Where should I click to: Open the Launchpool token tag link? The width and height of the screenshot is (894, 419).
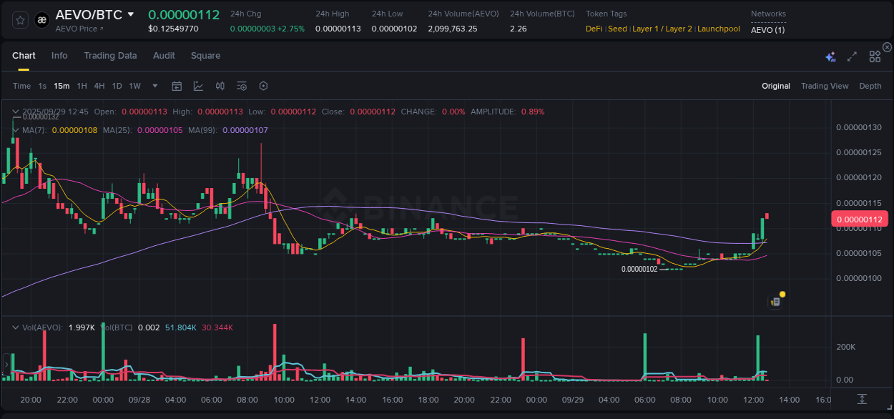(718, 29)
